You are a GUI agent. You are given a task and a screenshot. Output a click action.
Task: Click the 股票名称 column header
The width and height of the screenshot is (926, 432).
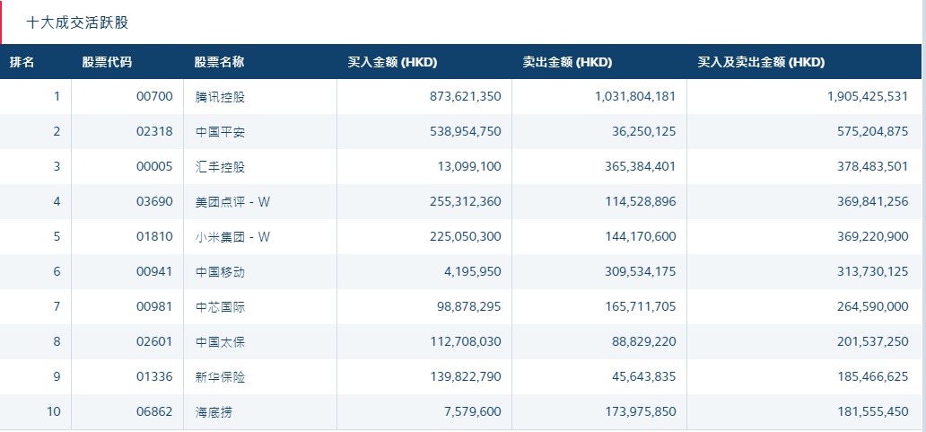click(x=219, y=63)
